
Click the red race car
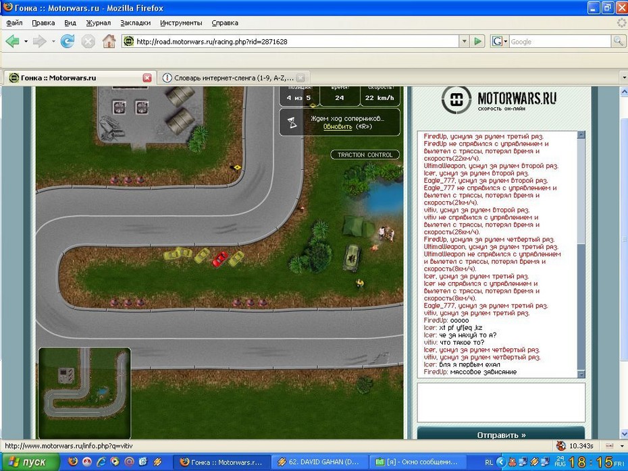pyautogui.click(x=220, y=258)
